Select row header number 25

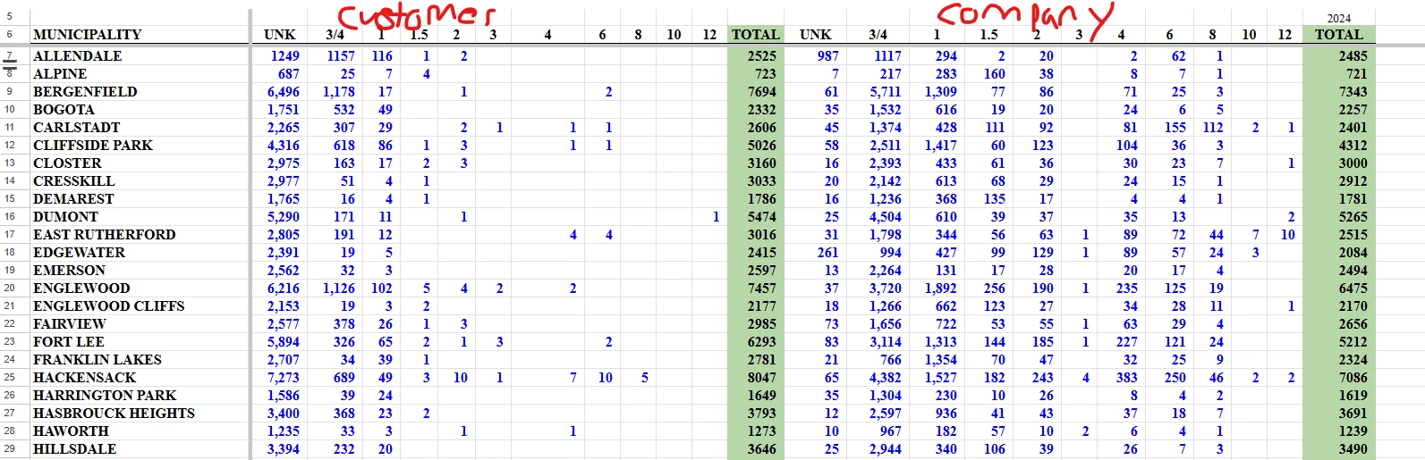tap(10, 377)
